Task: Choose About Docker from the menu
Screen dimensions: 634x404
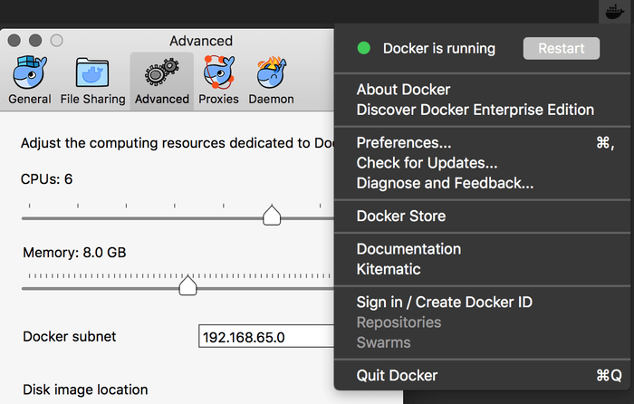Action: tap(403, 90)
